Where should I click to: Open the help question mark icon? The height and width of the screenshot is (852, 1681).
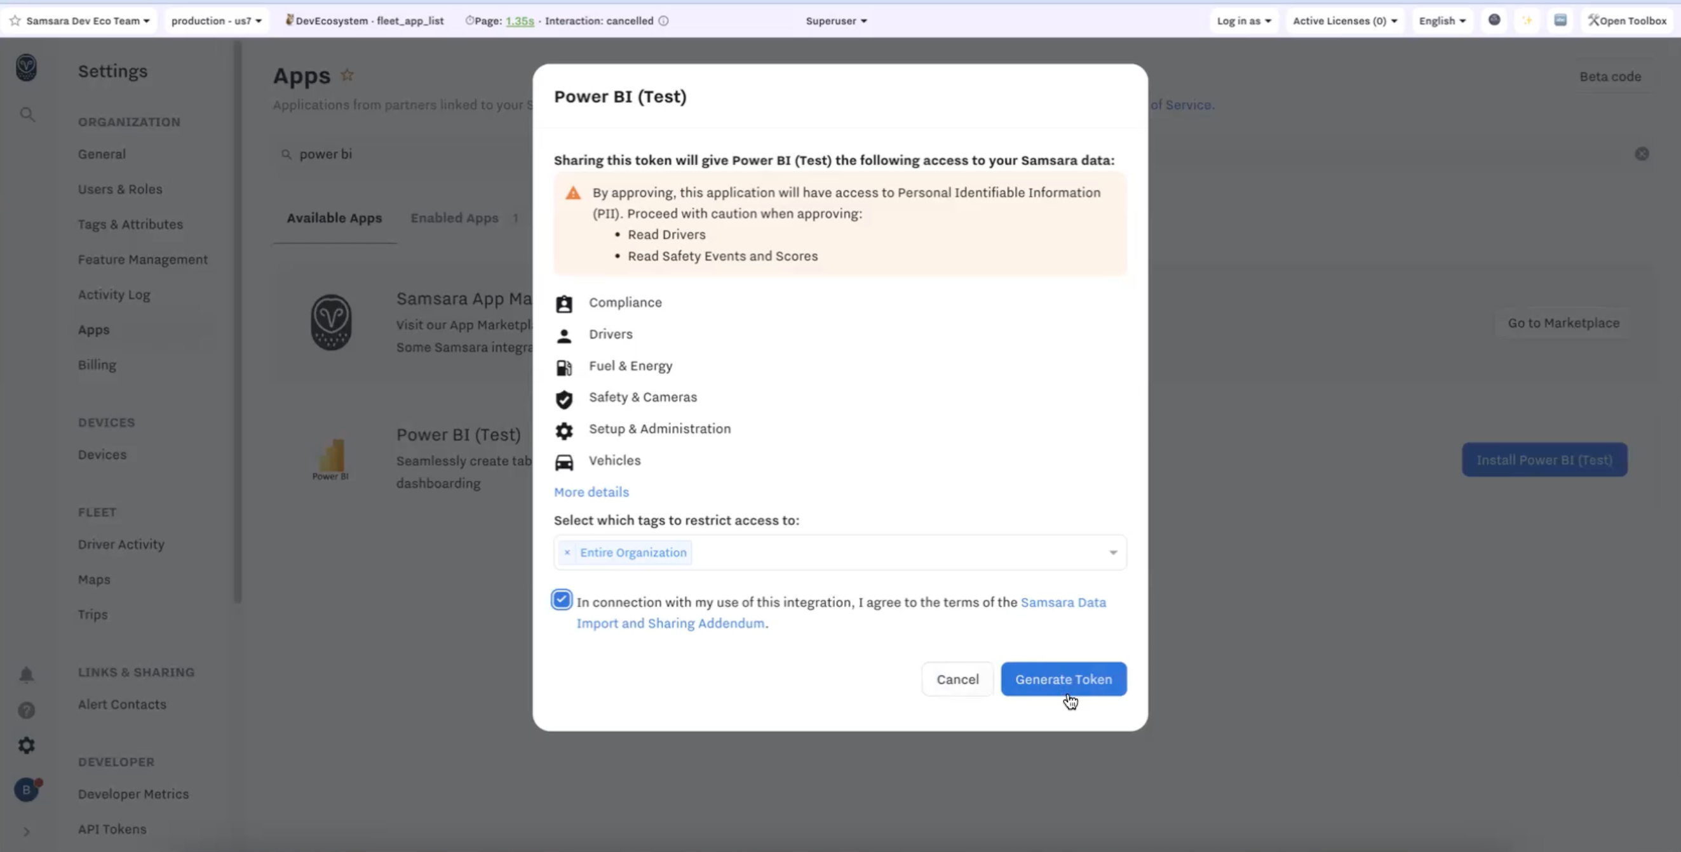point(26,710)
